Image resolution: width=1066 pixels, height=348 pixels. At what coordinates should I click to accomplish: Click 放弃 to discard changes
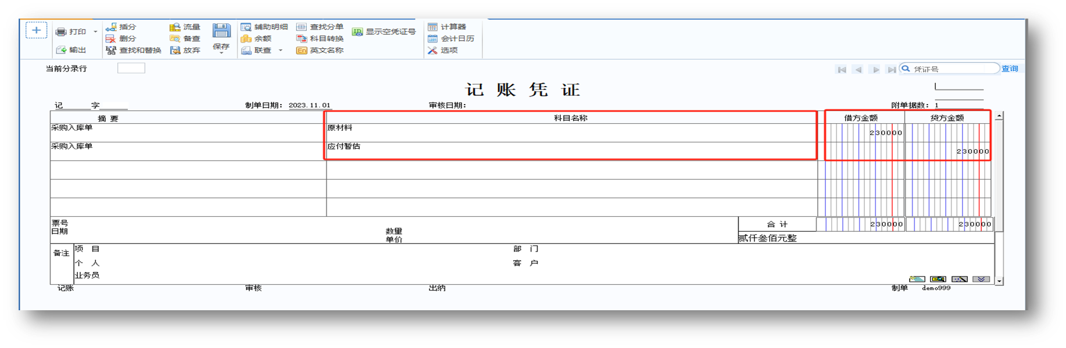point(185,51)
